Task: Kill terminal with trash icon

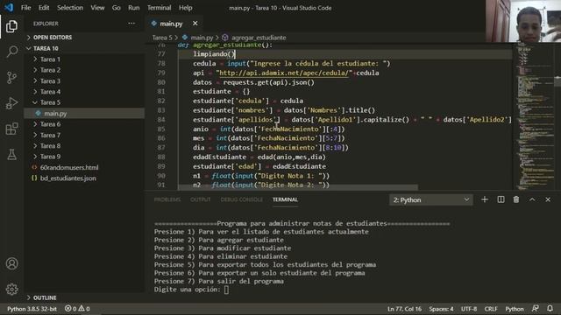Action: (x=516, y=199)
